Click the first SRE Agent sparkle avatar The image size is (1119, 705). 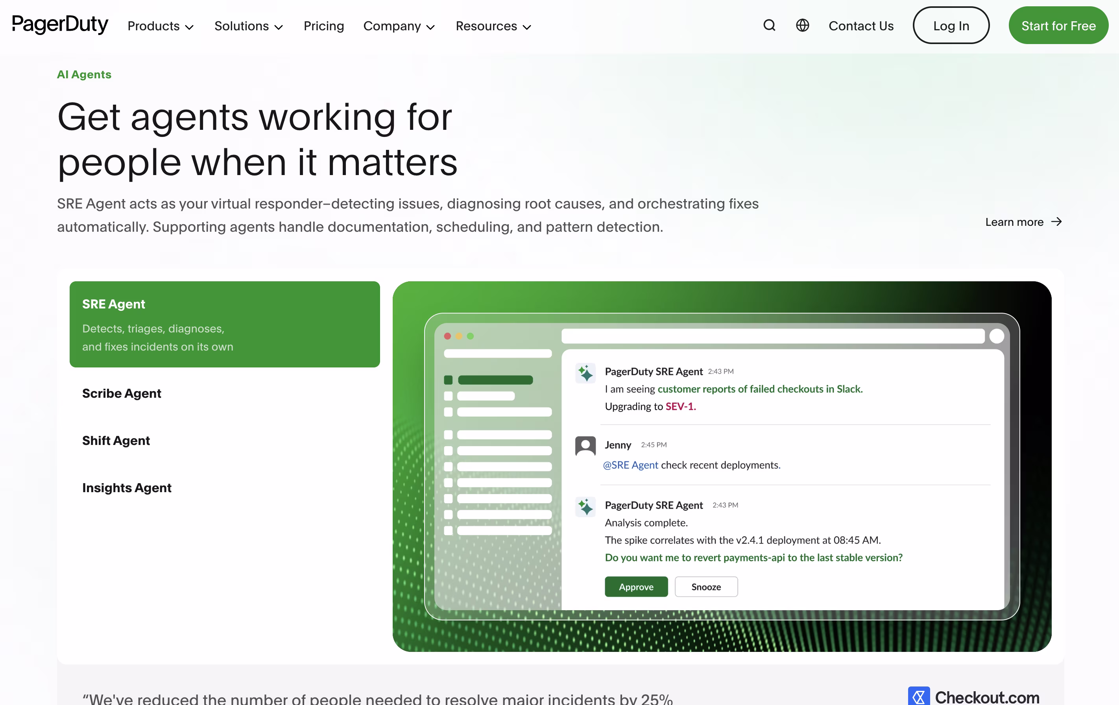point(585,373)
